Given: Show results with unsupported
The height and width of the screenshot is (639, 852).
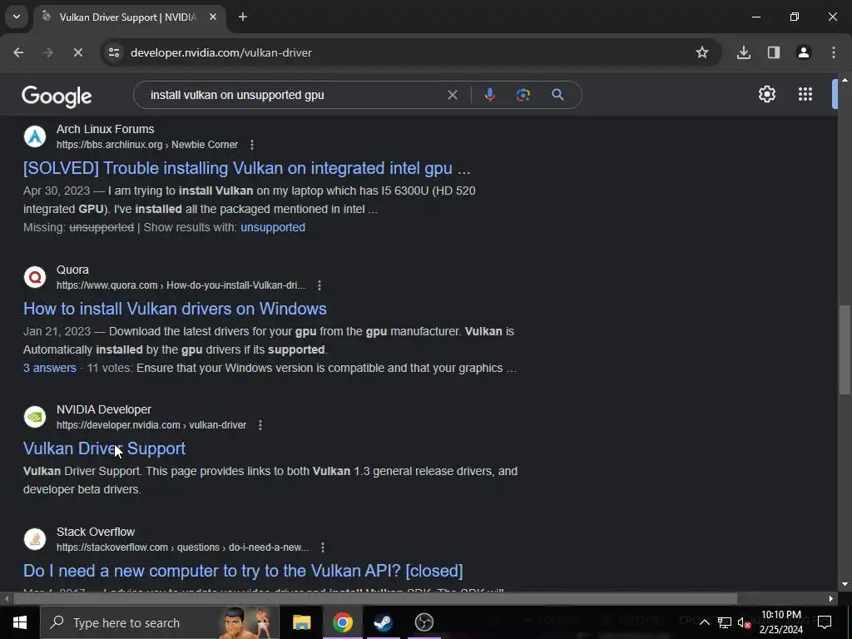Looking at the screenshot, I should click(273, 227).
